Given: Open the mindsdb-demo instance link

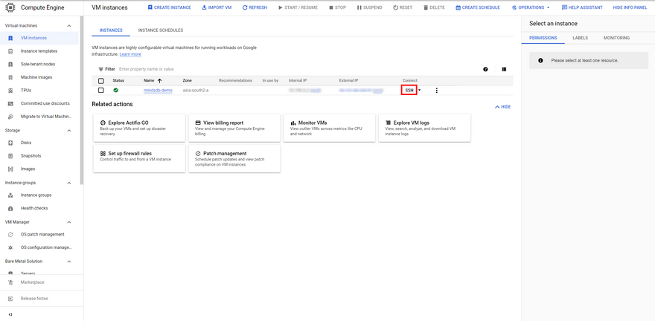Looking at the screenshot, I should [x=157, y=91].
